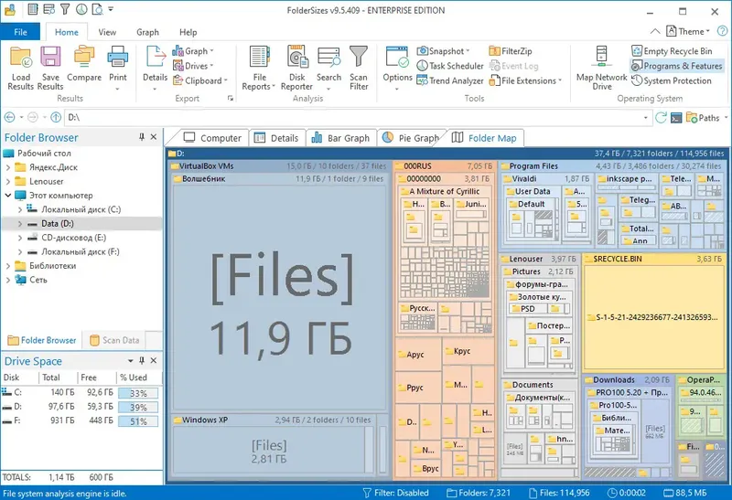Viewport: 732px width, 500px height.
Task: Open the Task Scheduler
Action: pos(449,66)
